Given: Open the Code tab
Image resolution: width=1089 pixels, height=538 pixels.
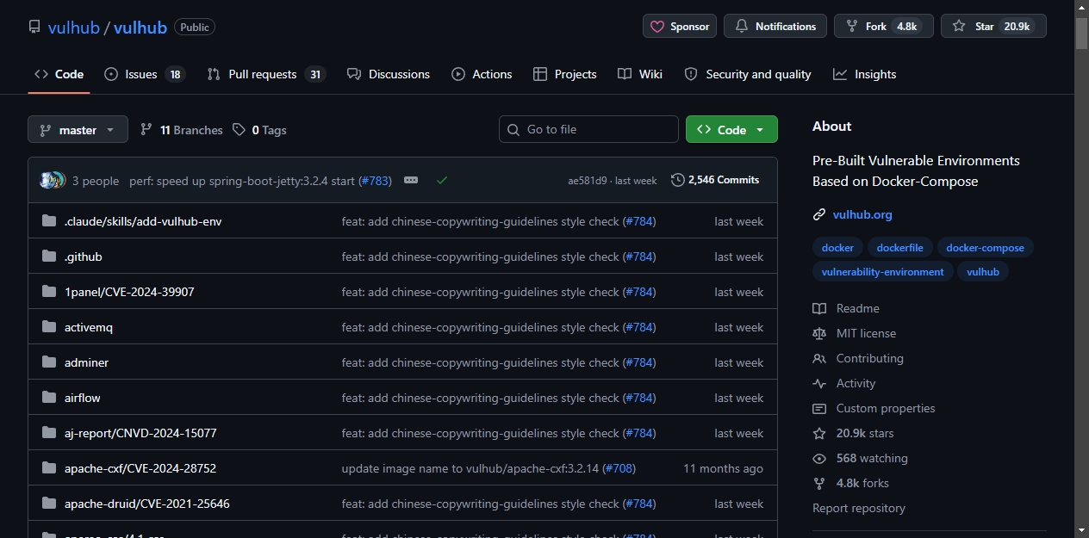Looking at the screenshot, I should [59, 74].
